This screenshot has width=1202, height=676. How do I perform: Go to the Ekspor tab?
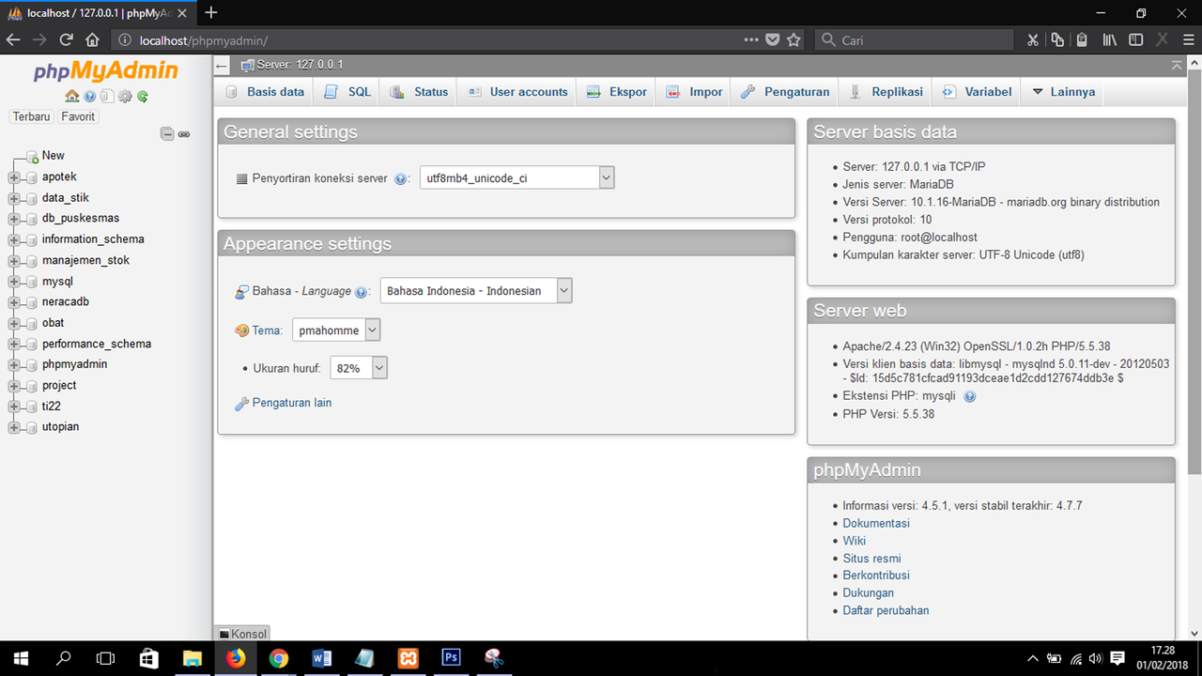(x=617, y=92)
